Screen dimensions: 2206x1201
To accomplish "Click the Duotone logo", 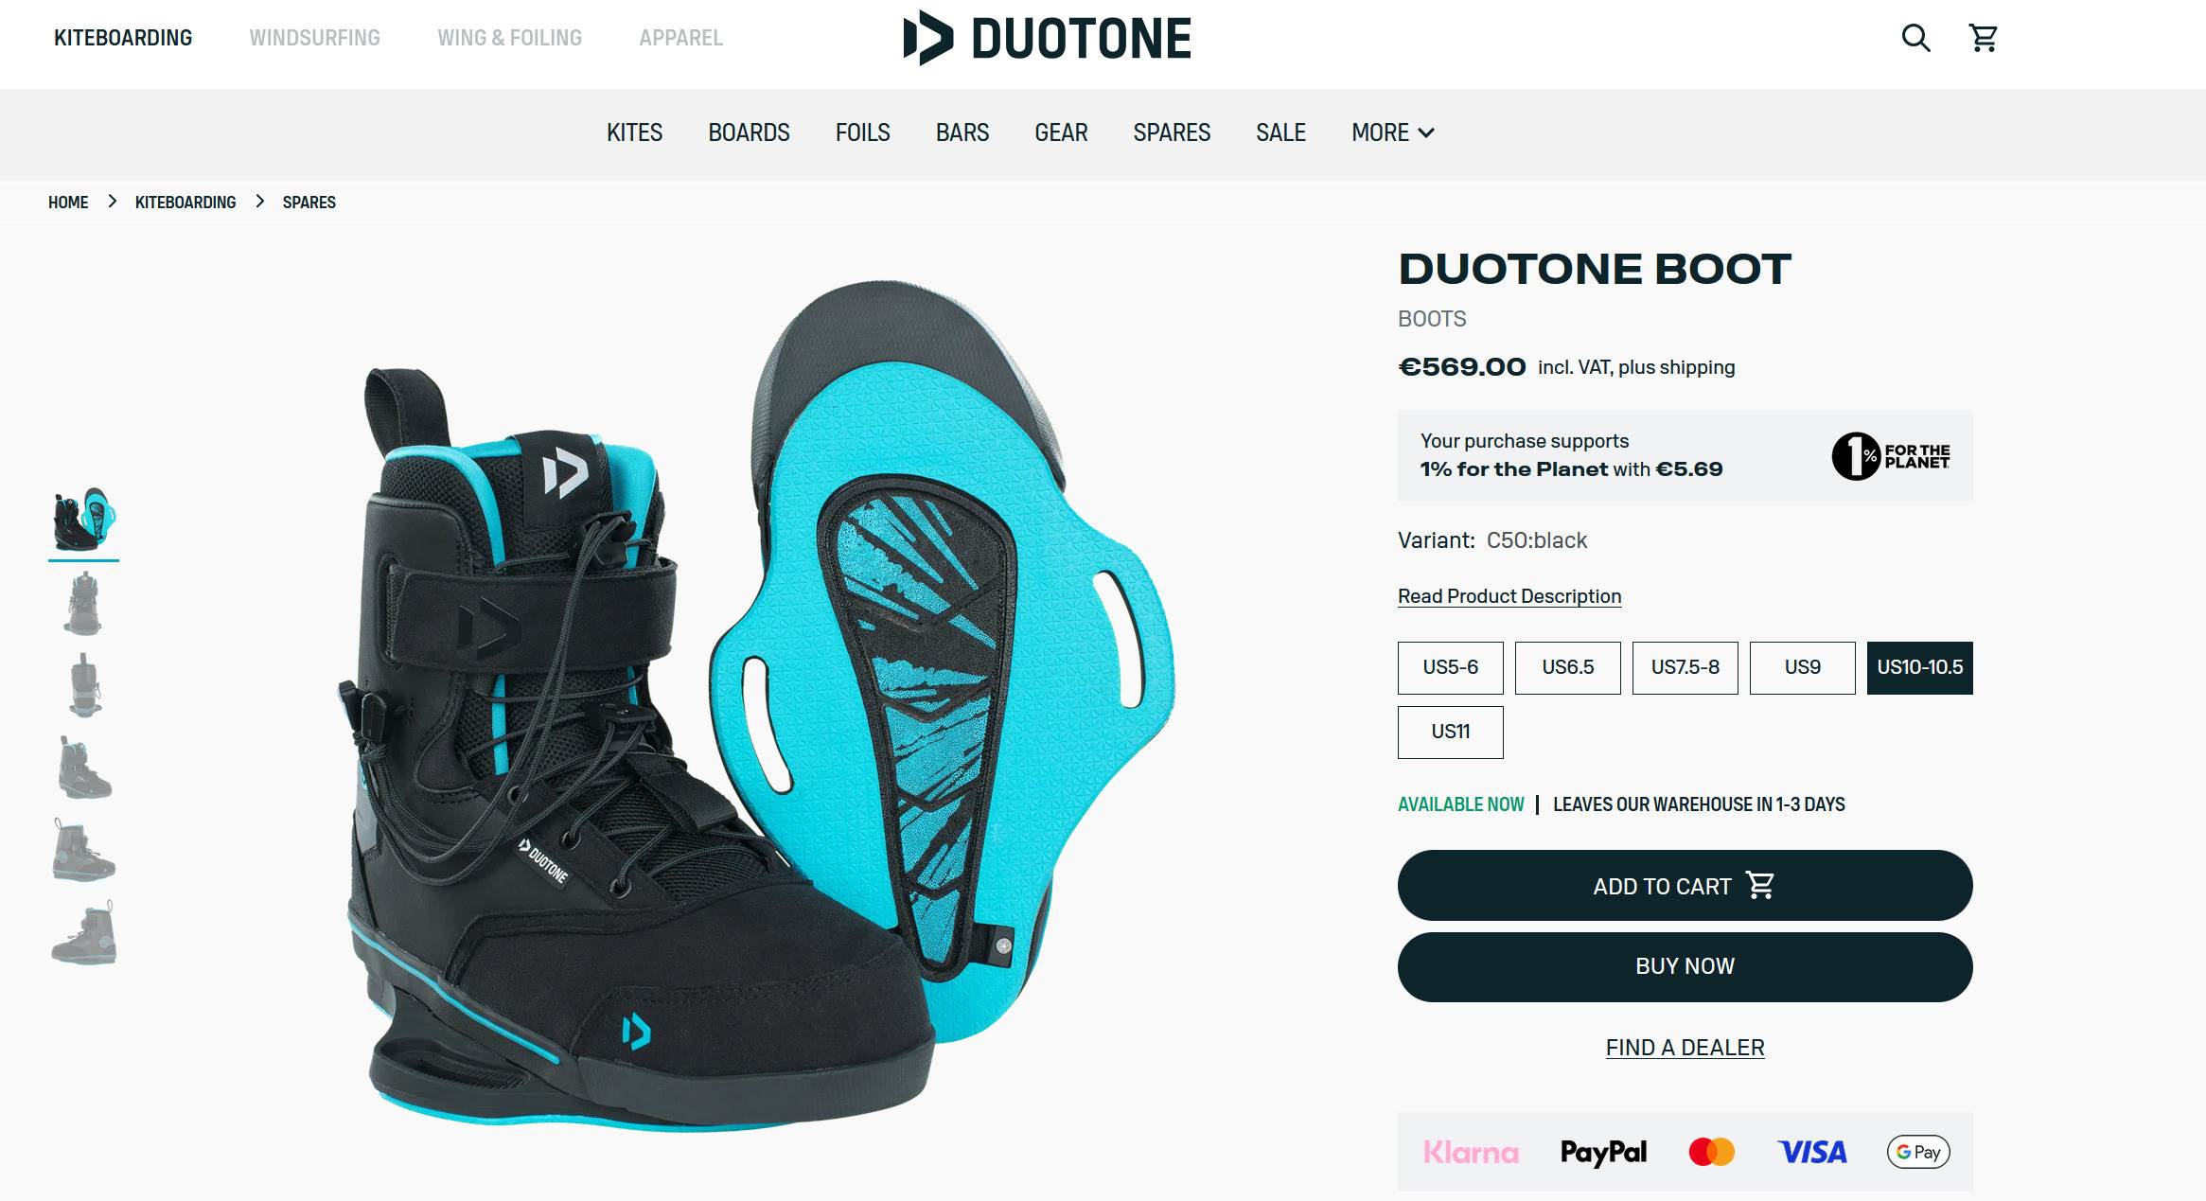I will click(x=1047, y=38).
